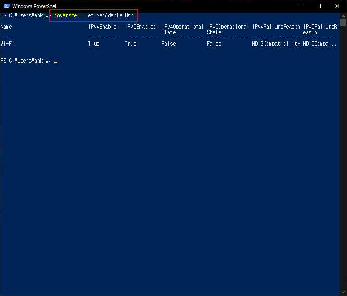Click the truncated 'NDISCompa...' value

(x=320, y=44)
